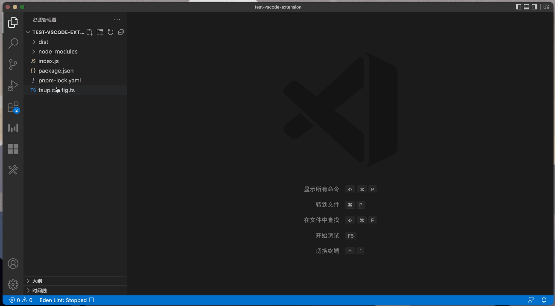
Task: Toggle primary side bar layout icon
Action: point(519,7)
